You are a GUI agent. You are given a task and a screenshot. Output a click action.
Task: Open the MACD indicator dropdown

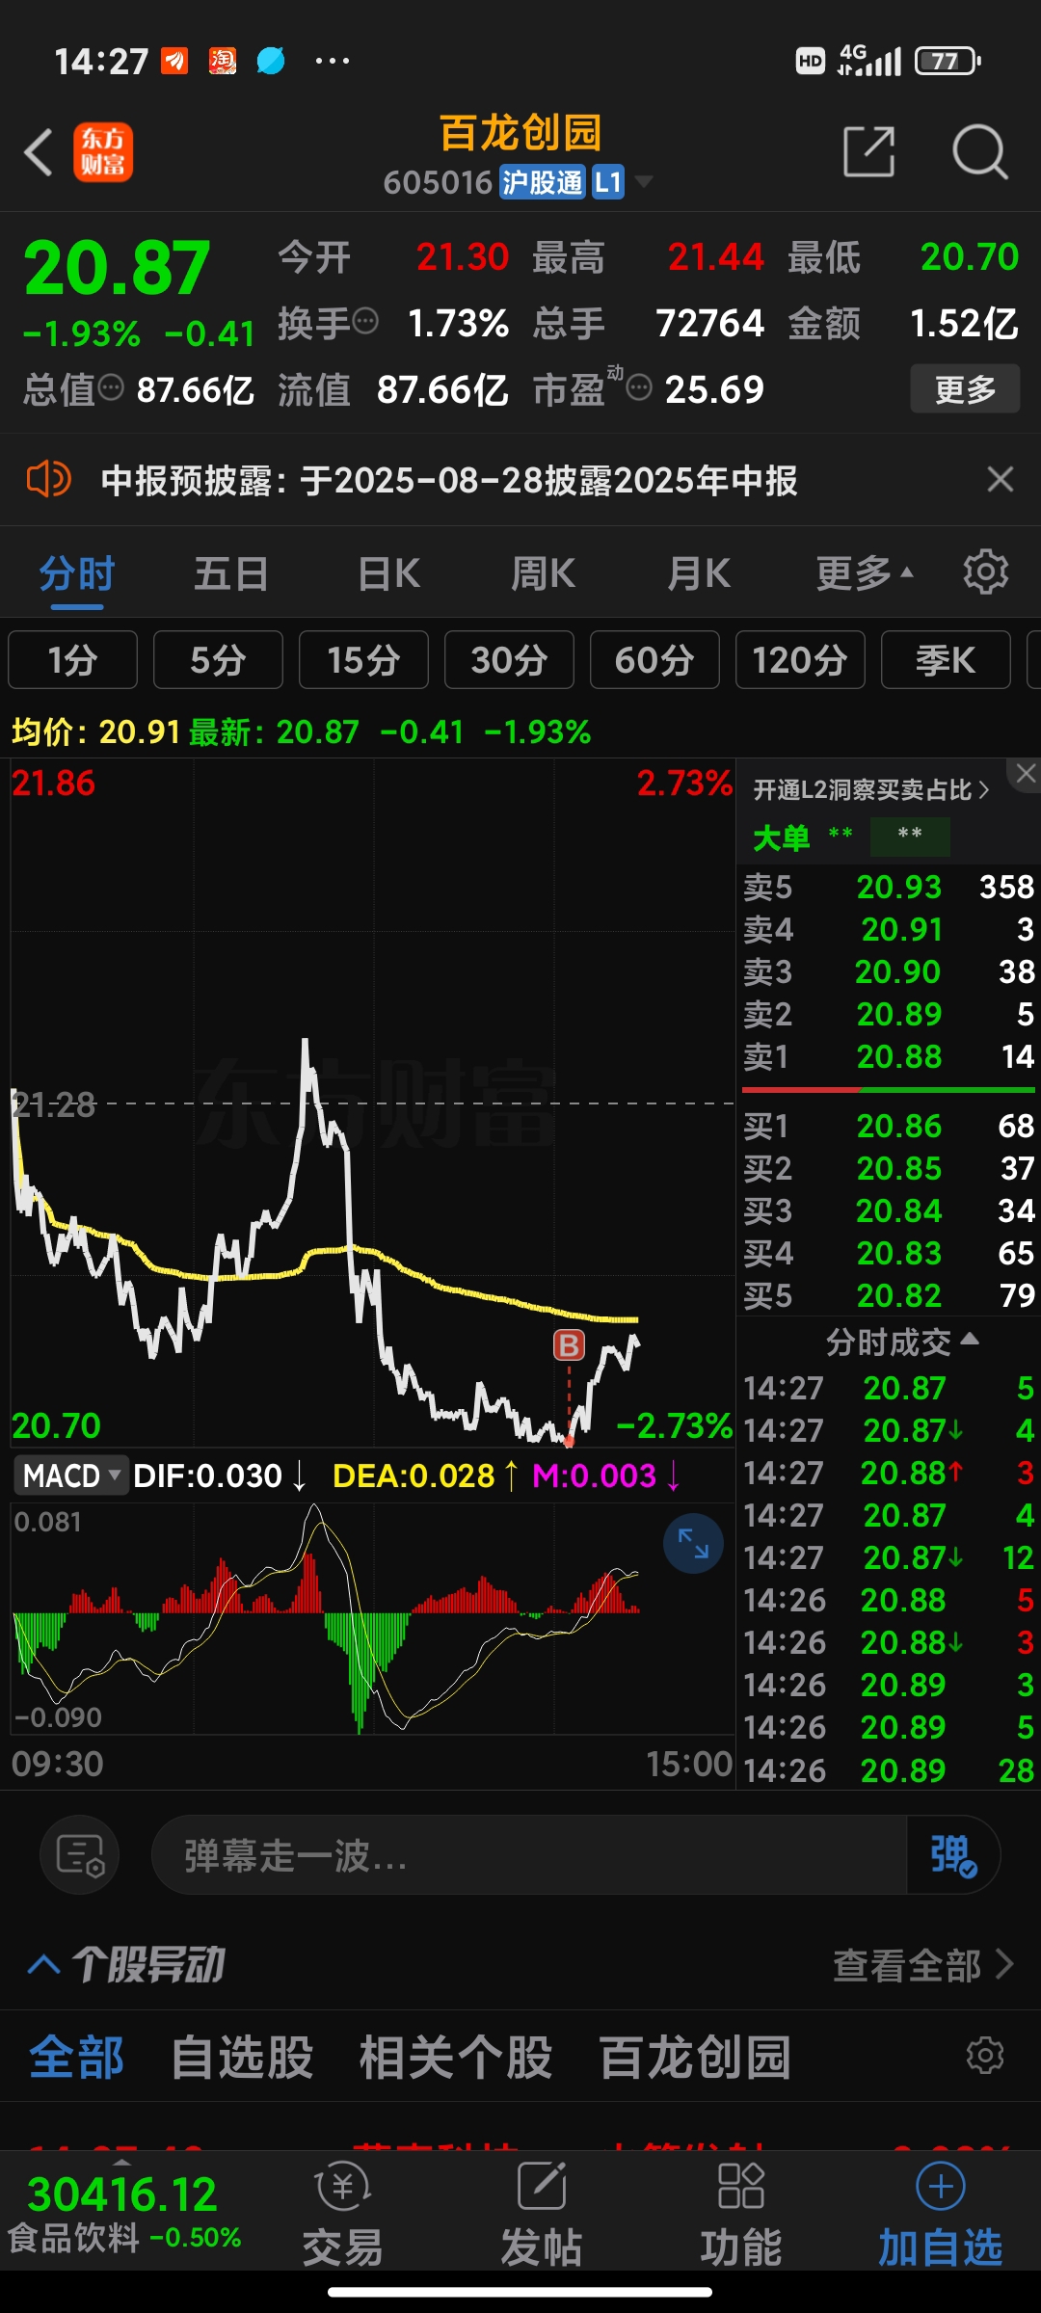point(70,1476)
